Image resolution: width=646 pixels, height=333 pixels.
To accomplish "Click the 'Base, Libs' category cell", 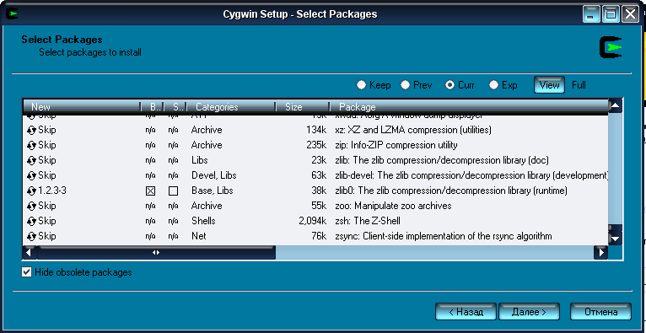I will click(x=213, y=191).
